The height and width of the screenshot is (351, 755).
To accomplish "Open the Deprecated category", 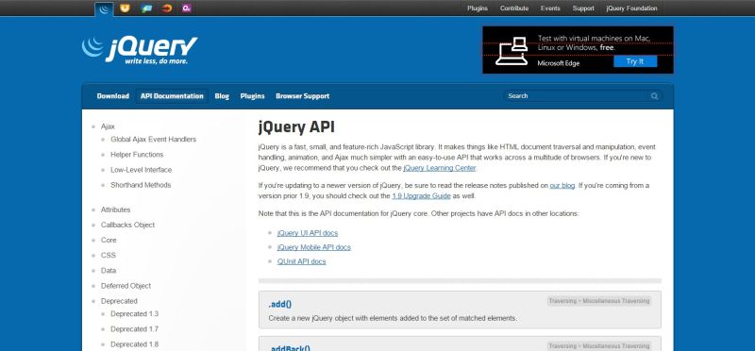I will pos(119,301).
